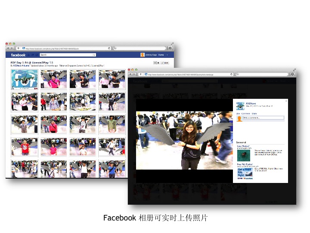Reload page in the album browser window
The height and width of the screenshot is (233, 310).
click(x=109, y=48)
